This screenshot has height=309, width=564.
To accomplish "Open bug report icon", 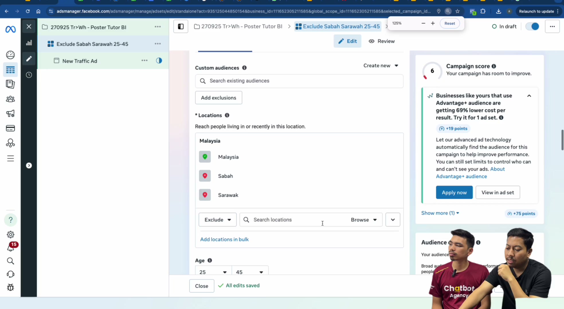I will pos(10,287).
